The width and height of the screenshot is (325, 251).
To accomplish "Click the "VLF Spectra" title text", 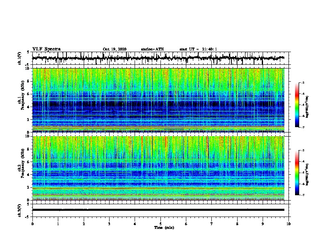I will 46,49.
